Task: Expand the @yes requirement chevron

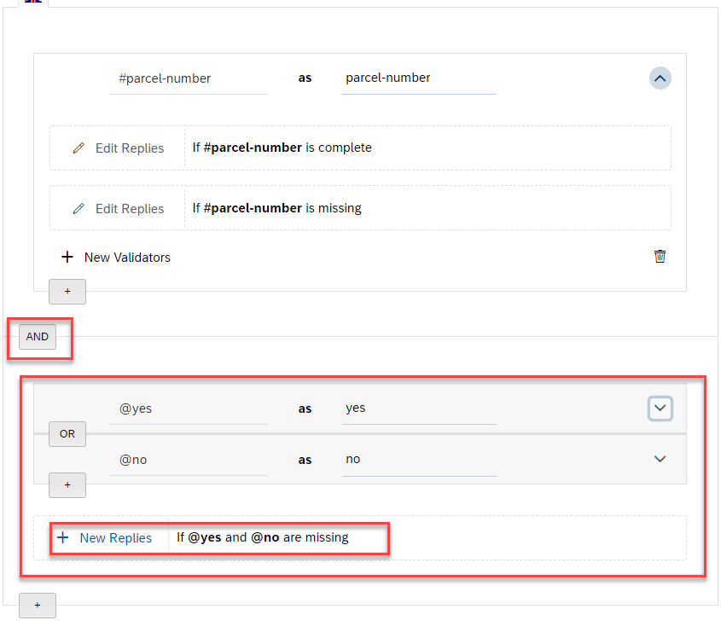Action: coord(660,409)
